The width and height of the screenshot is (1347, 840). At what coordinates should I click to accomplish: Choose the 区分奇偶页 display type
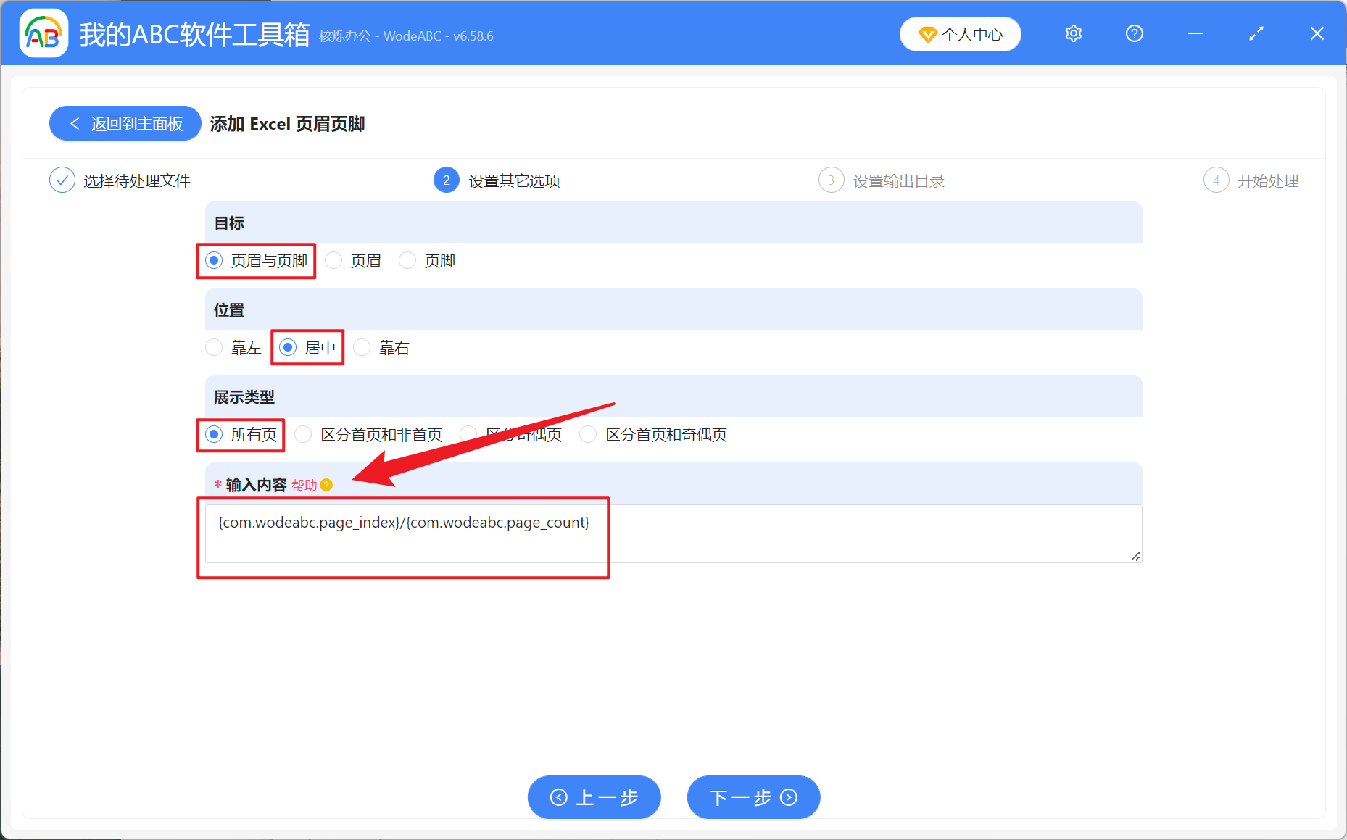pos(468,434)
